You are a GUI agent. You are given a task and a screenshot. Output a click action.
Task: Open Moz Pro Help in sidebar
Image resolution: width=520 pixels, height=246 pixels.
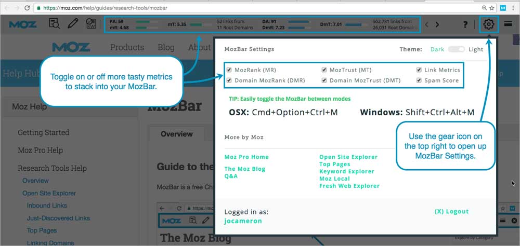click(x=40, y=151)
